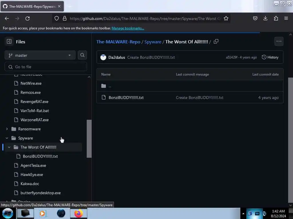This screenshot has height=219, width=293.
Task: Open the Firefox hamburger menu
Action: tap(286, 19)
